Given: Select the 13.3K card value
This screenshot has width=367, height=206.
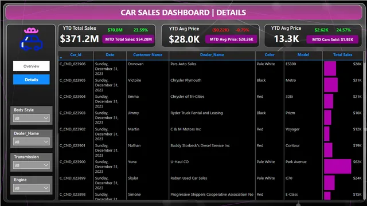Looking at the screenshot, I should tap(287, 39).
